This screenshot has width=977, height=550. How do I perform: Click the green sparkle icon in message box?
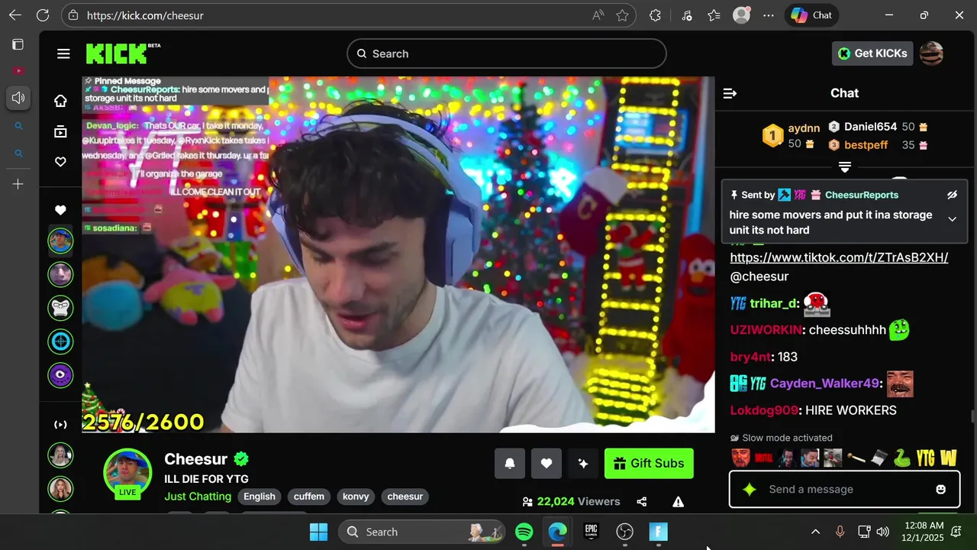click(750, 490)
